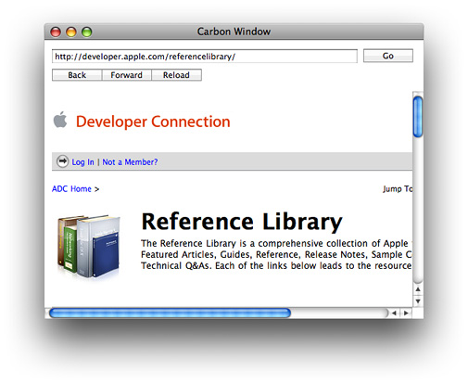
Task: Zoom the window with green button
Action: 87,32
